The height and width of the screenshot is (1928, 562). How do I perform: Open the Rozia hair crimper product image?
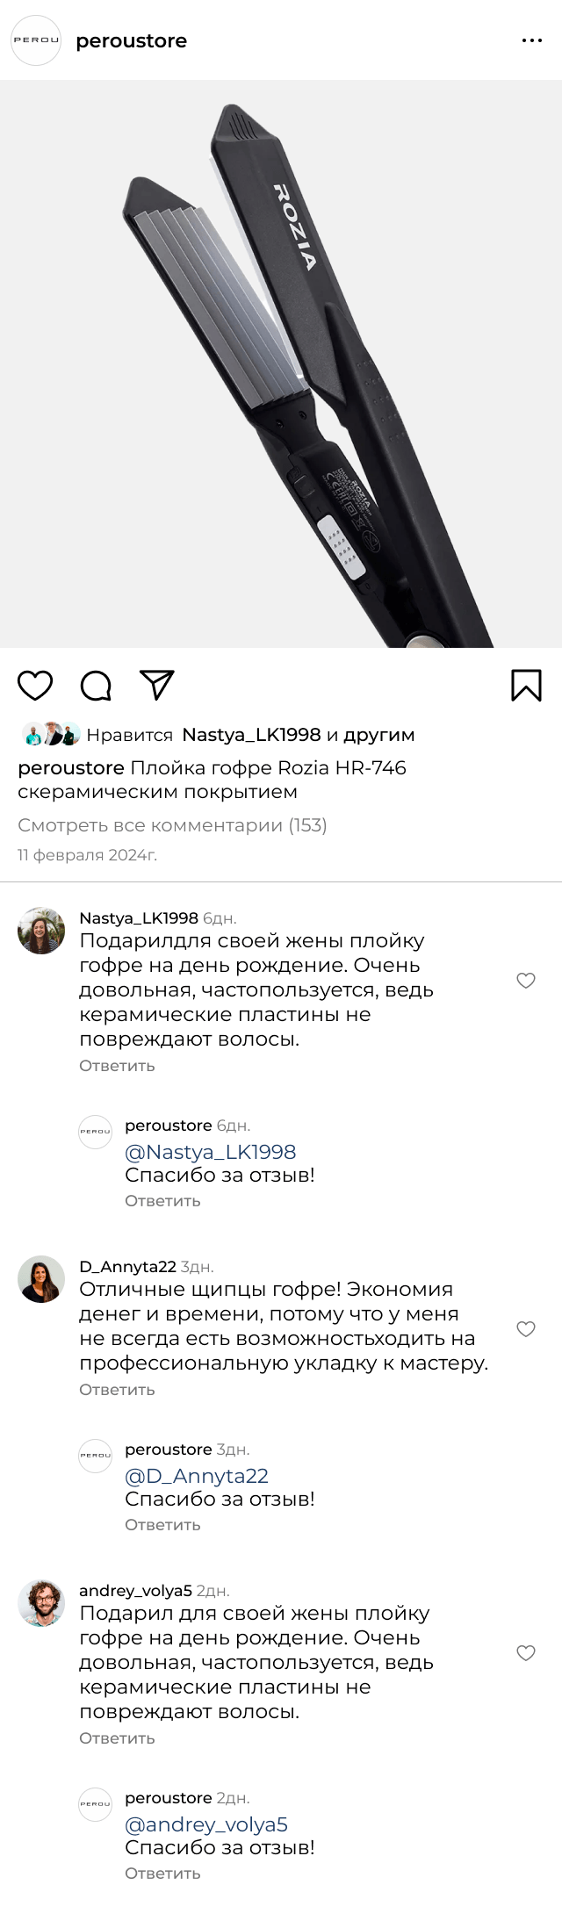[x=281, y=363]
